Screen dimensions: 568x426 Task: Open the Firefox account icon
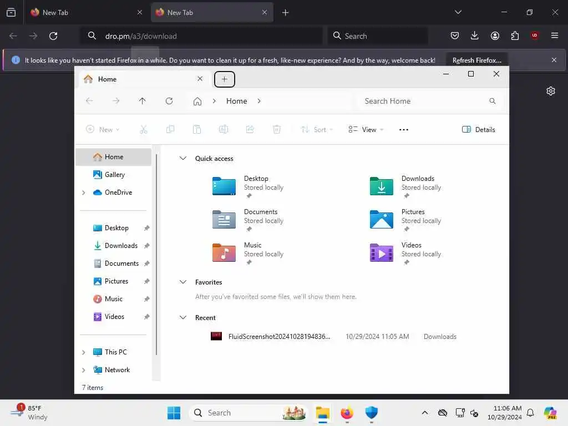point(495,35)
